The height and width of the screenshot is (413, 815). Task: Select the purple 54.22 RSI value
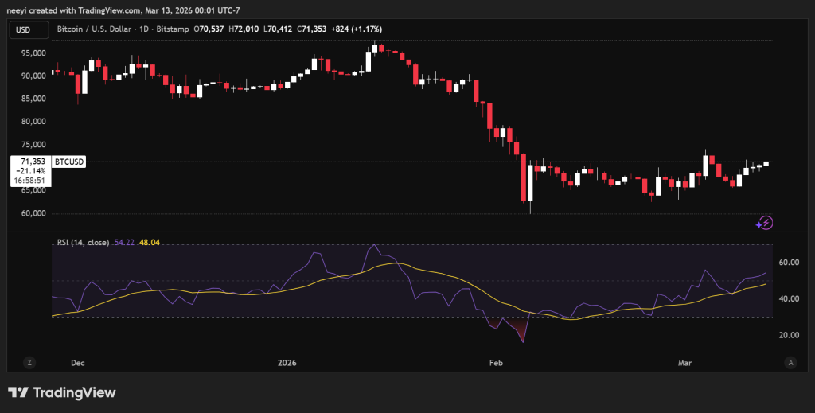[125, 241]
